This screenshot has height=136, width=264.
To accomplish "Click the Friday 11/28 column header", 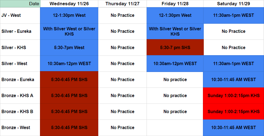I will (175, 4).
